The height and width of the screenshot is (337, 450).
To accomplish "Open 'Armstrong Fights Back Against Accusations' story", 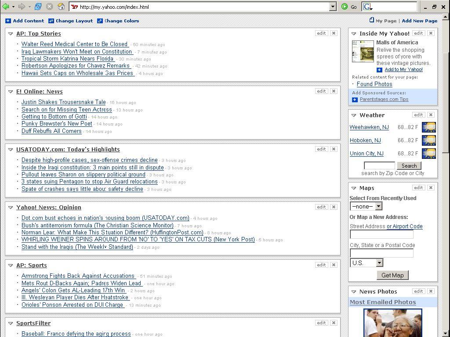I will click(78, 276).
